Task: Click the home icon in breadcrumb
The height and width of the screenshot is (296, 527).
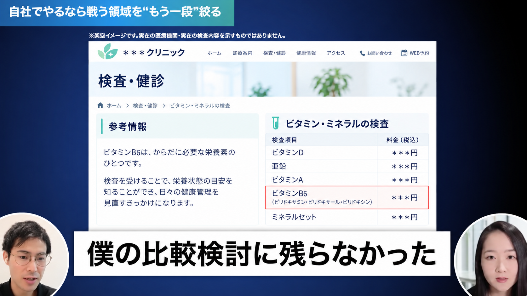Action: (x=100, y=105)
